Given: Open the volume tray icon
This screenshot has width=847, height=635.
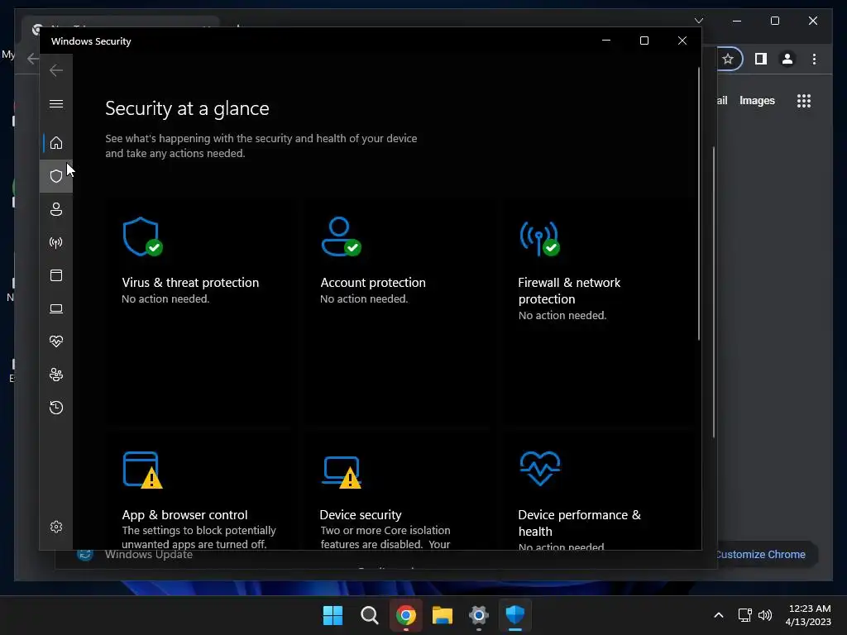Looking at the screenshot, I should pyautogui.click(x=765, y=615).
